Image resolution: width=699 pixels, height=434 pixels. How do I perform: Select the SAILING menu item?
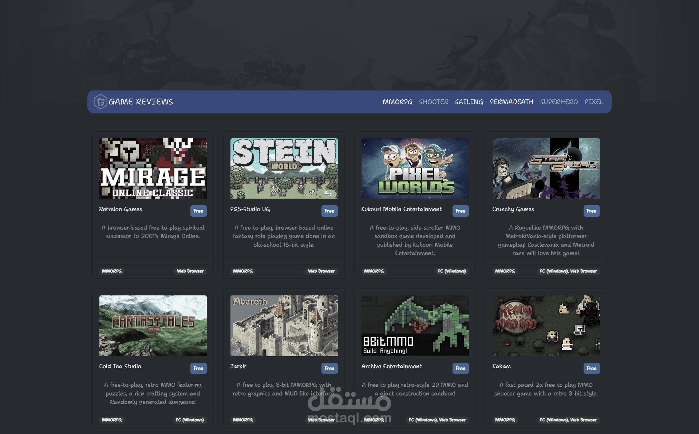pos(469,102)
